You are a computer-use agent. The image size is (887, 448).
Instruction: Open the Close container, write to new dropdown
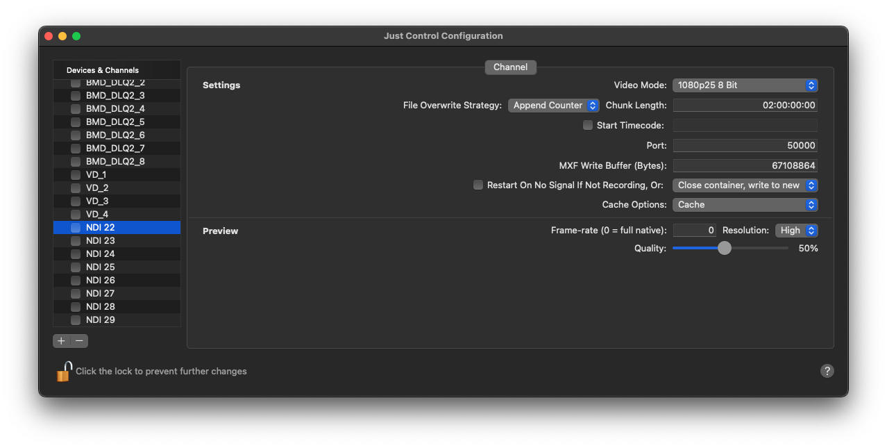coord(745,185)
